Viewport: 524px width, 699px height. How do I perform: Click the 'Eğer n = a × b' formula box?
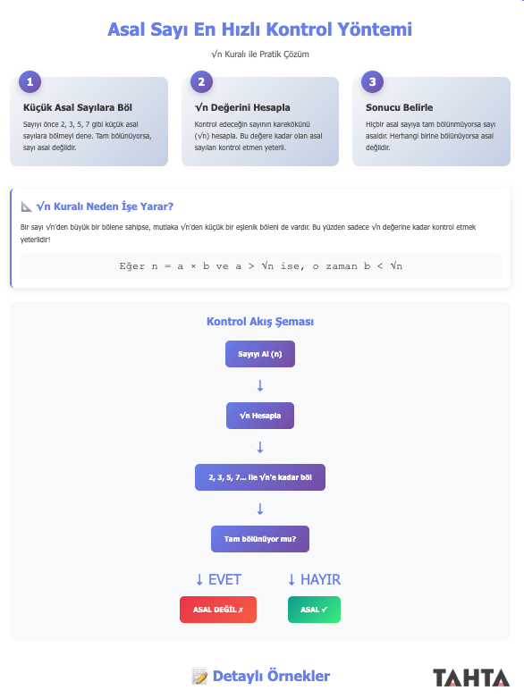[261, 266]
